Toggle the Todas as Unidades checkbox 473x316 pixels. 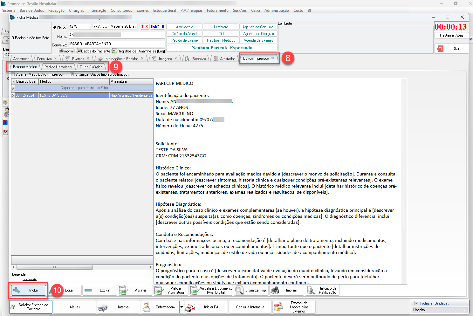[416, 303]
